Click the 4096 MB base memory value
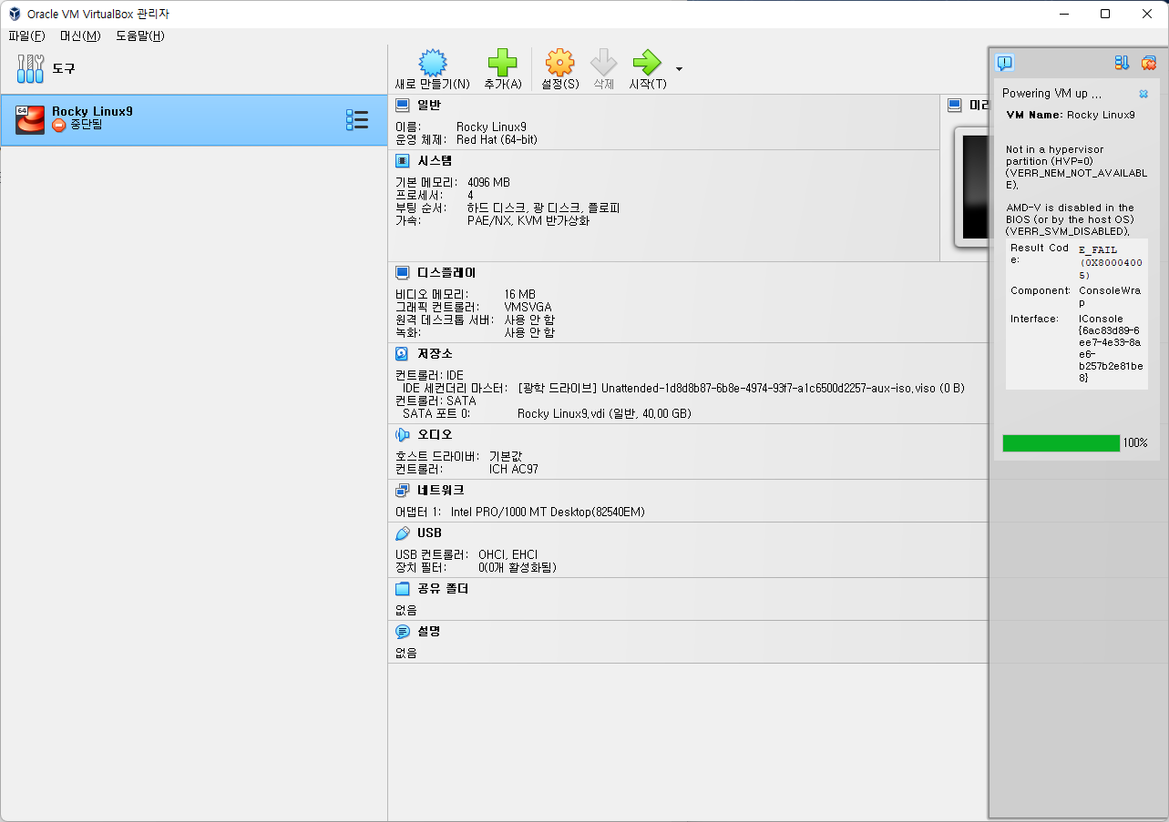Image resolution: width=1169 pixels, height=822 pixels. point(488,182)
